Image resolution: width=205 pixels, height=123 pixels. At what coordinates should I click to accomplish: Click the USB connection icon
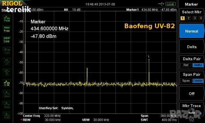coord(161,4)
